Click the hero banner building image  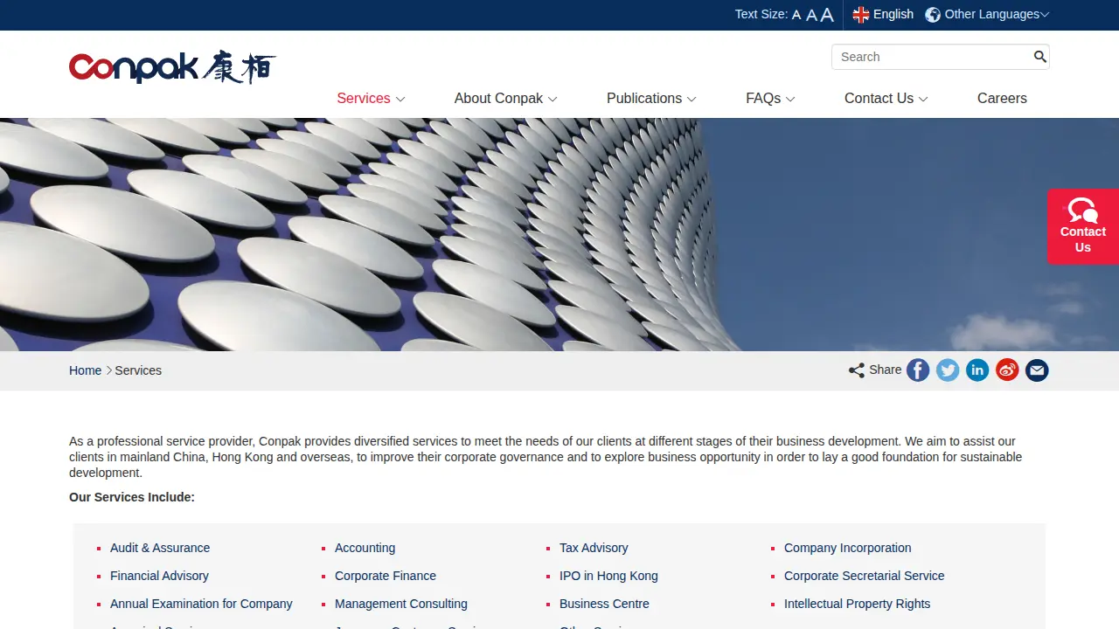[559, 234]
